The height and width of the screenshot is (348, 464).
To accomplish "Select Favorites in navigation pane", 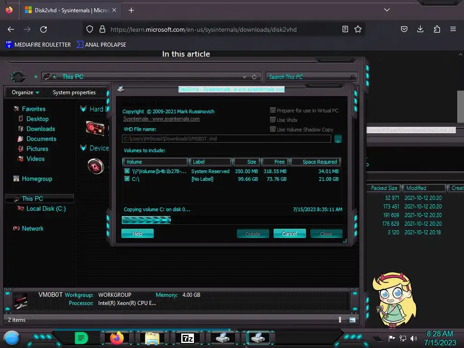I will pos(34,109).
